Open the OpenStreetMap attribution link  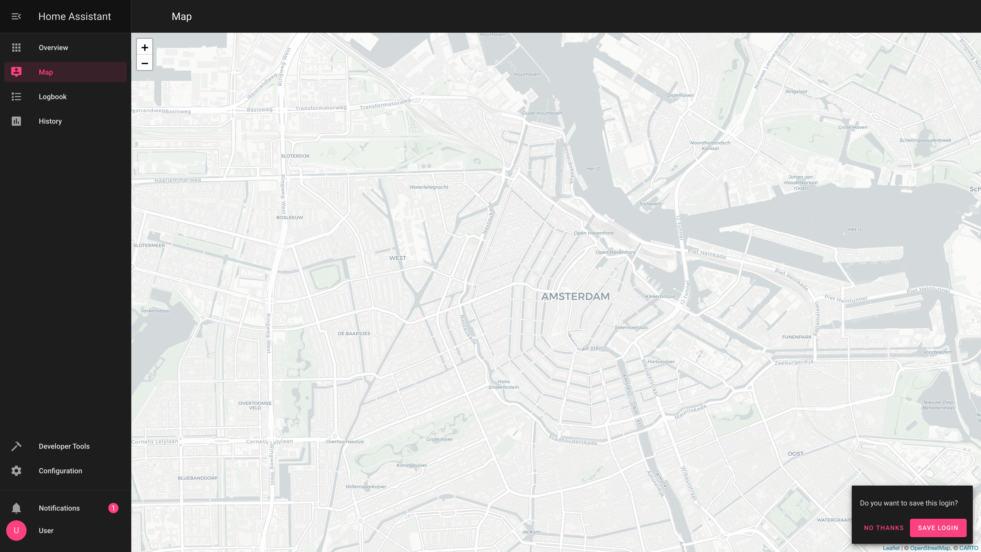[930, 548]
